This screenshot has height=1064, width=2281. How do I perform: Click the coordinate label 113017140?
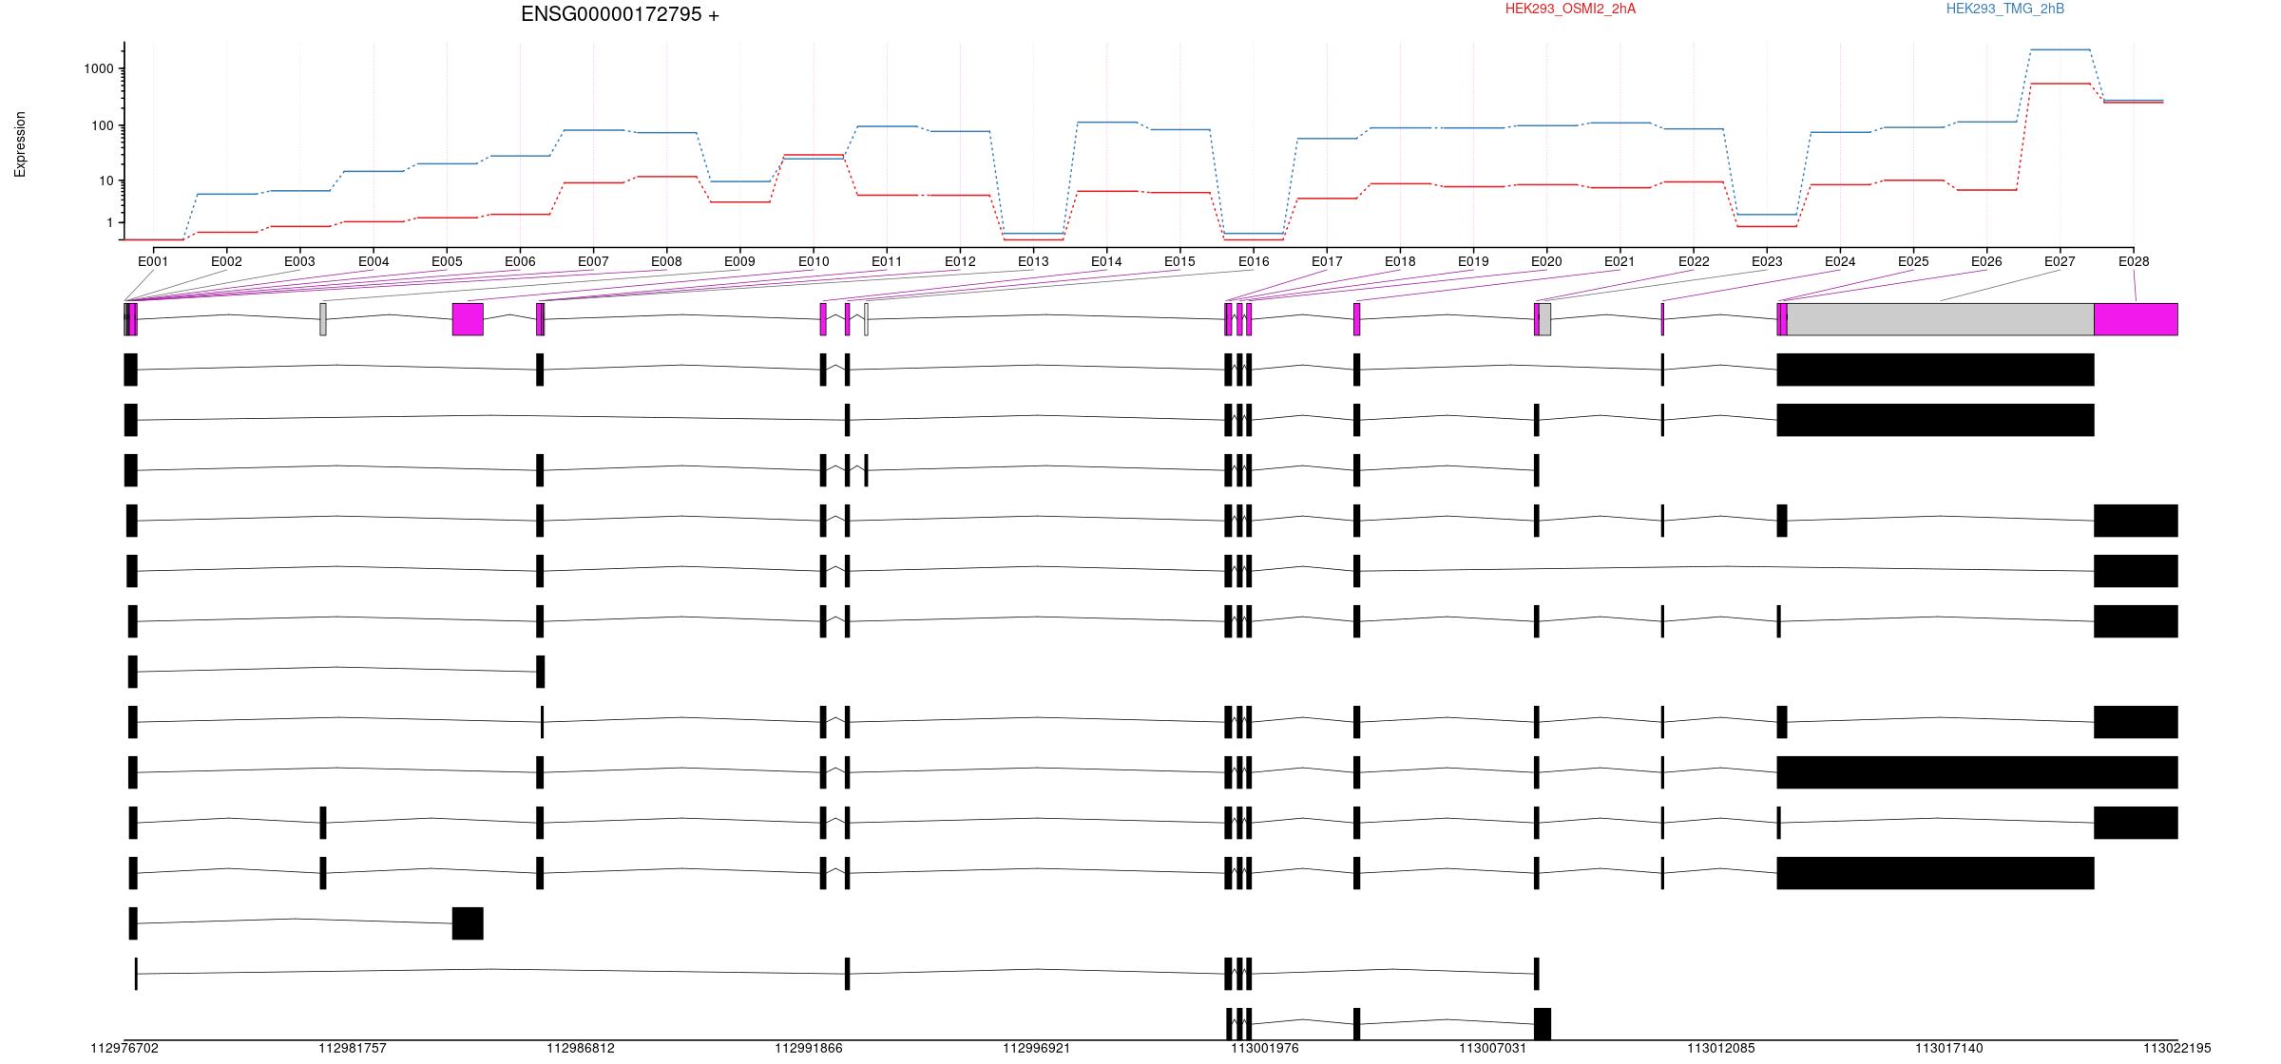tap(1949, 1048)
